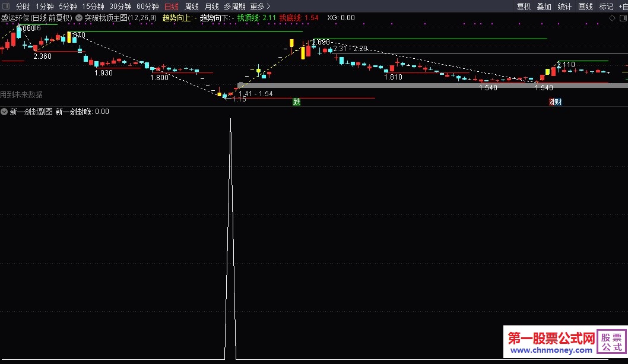Click the 叠加 overlay button
The image size is (628, 364).
544,7
